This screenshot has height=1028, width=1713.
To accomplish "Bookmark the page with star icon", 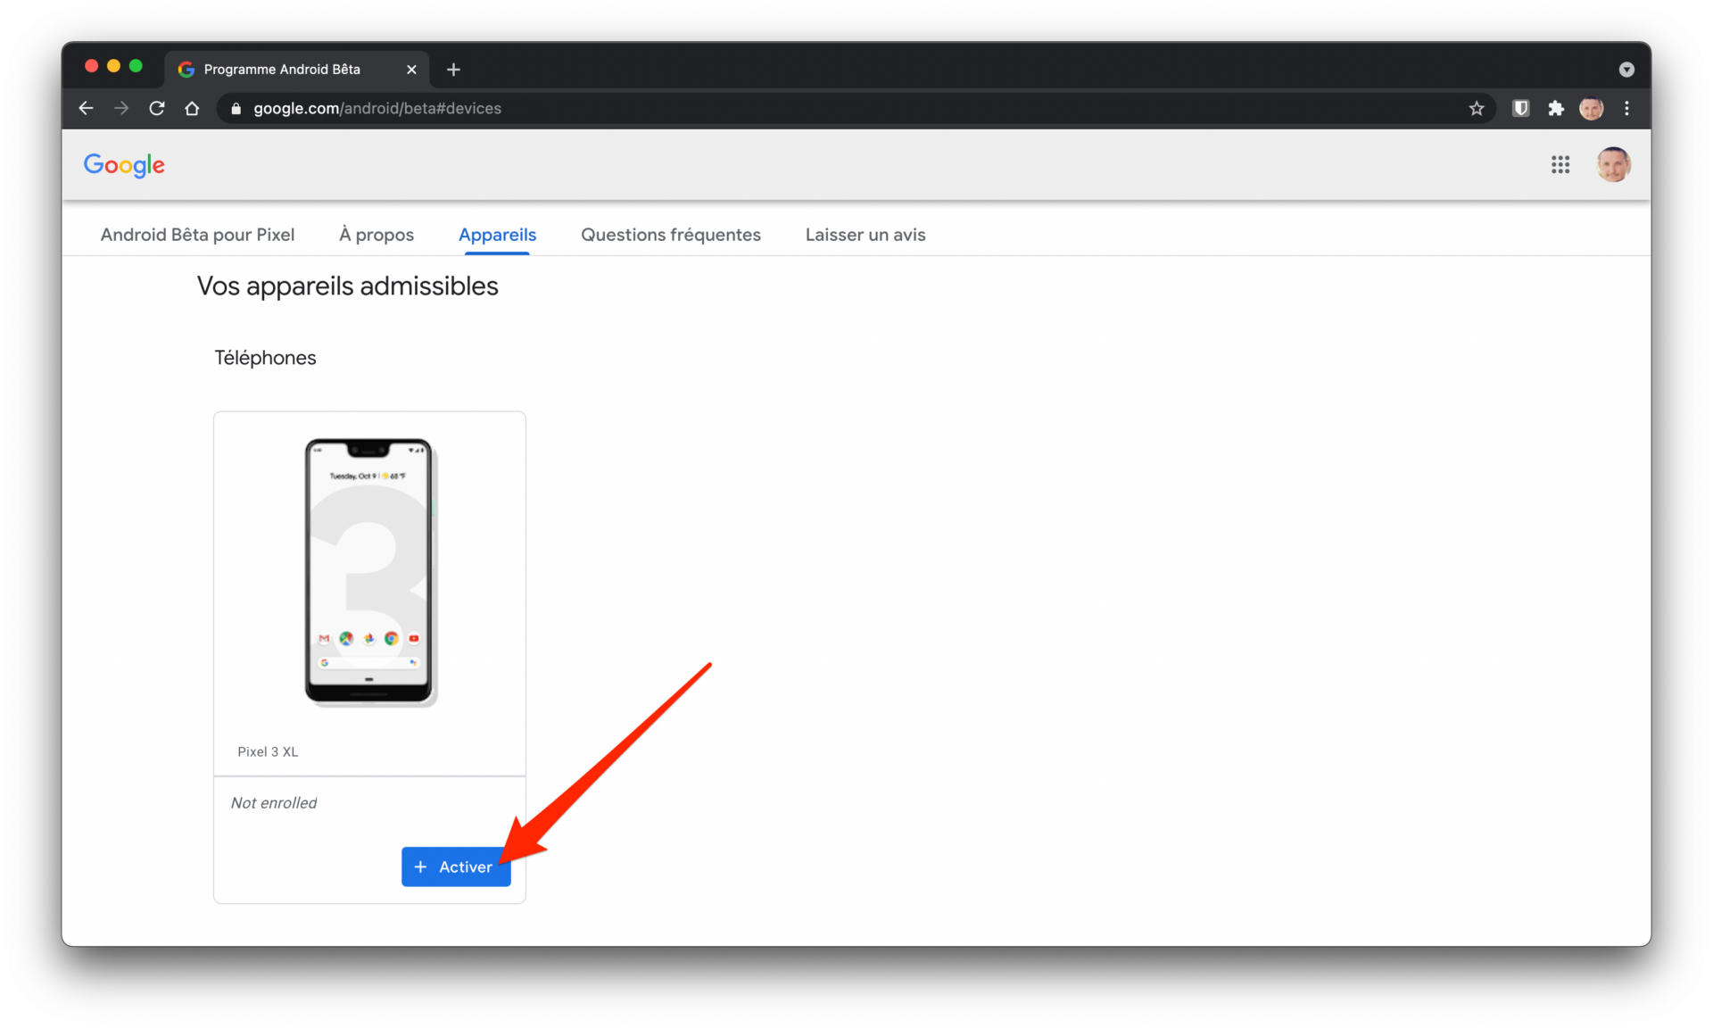I will pyautogui.click(x=1477, y=108).
